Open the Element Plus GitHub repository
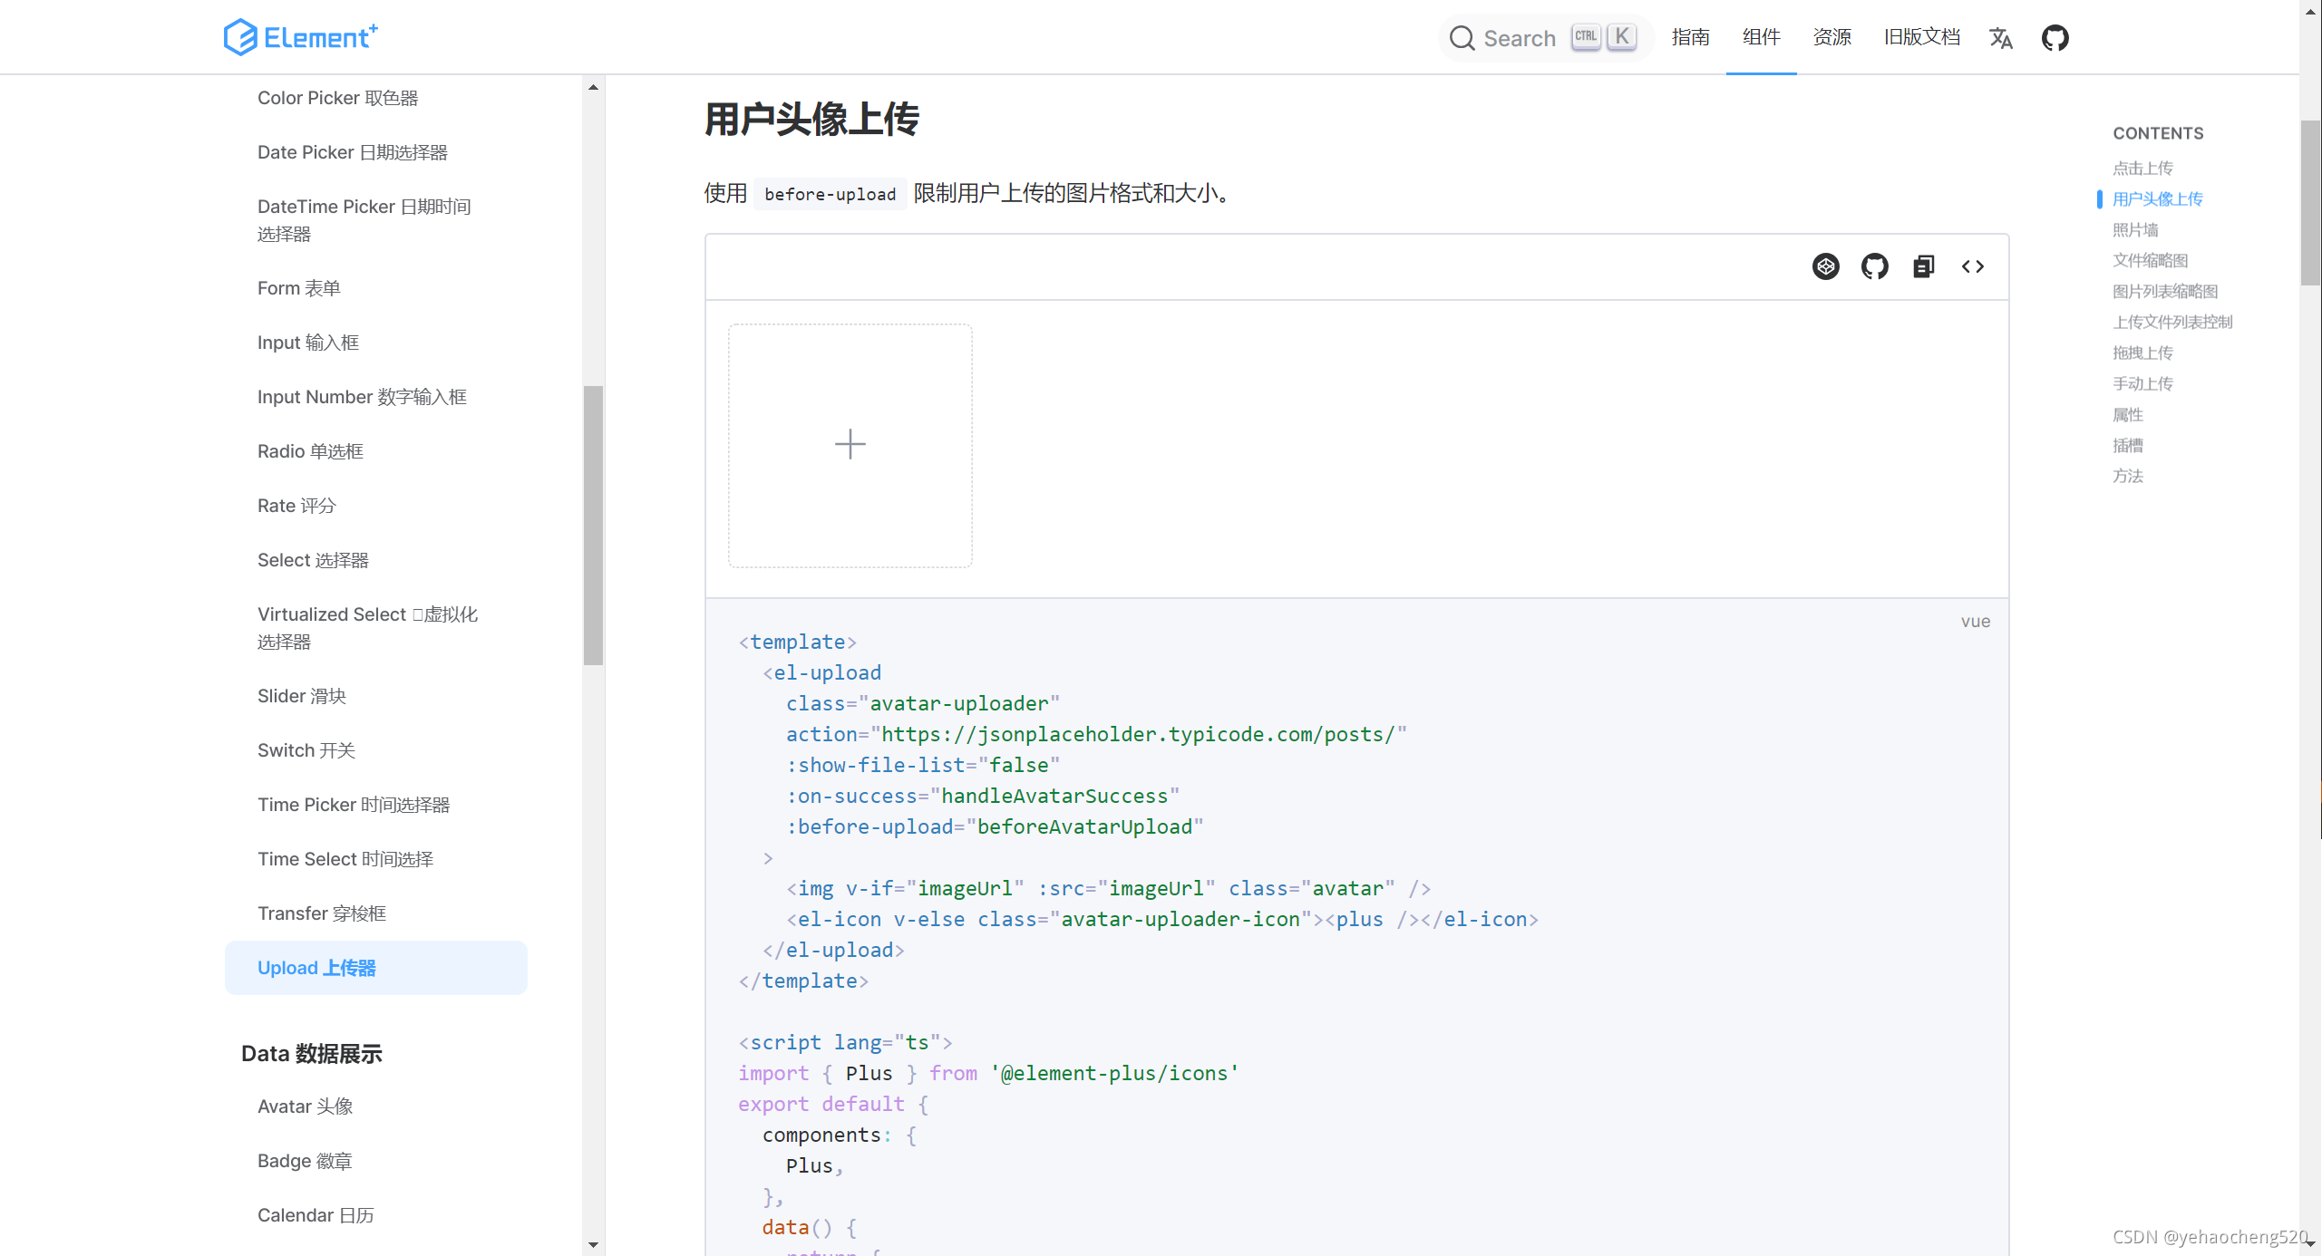This screenshot has width=2322, height=1256. coord(2055,37)
